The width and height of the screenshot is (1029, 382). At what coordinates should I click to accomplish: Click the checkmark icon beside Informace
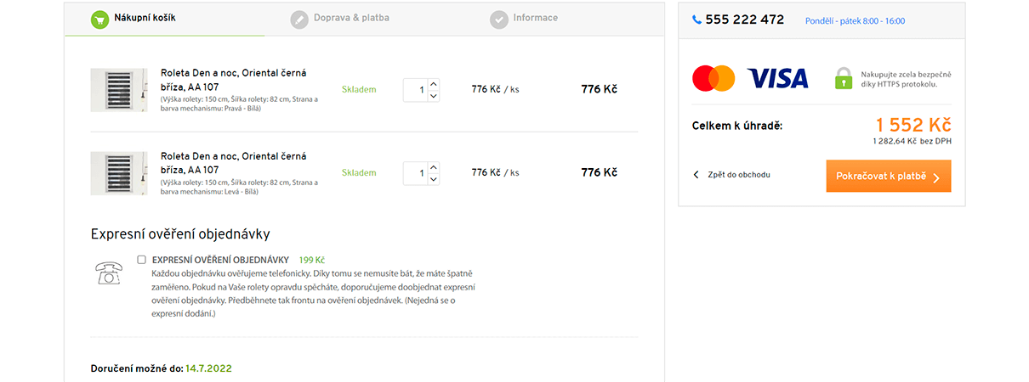point(499,19)
